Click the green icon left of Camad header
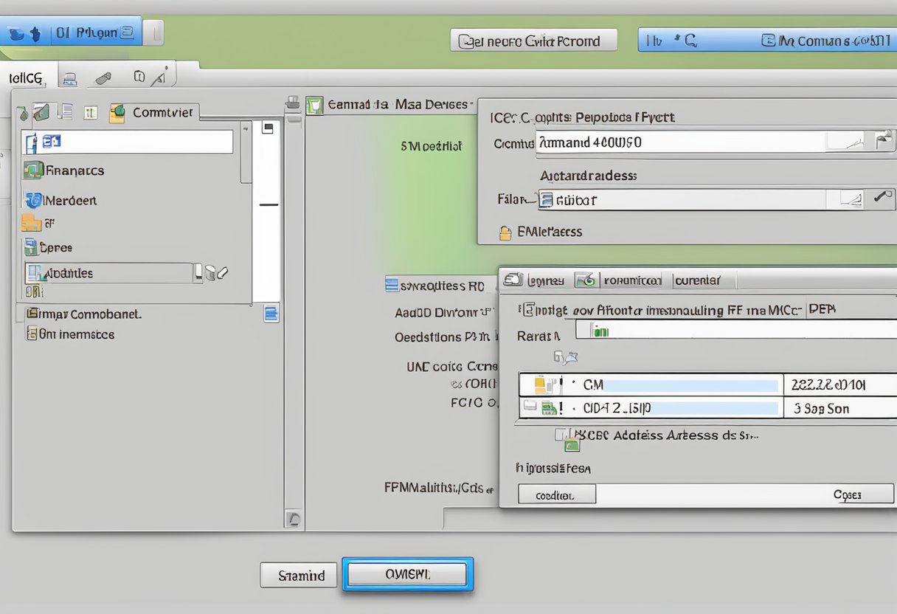The height and width of the screenshot is (614, 897). coord(315,105)
